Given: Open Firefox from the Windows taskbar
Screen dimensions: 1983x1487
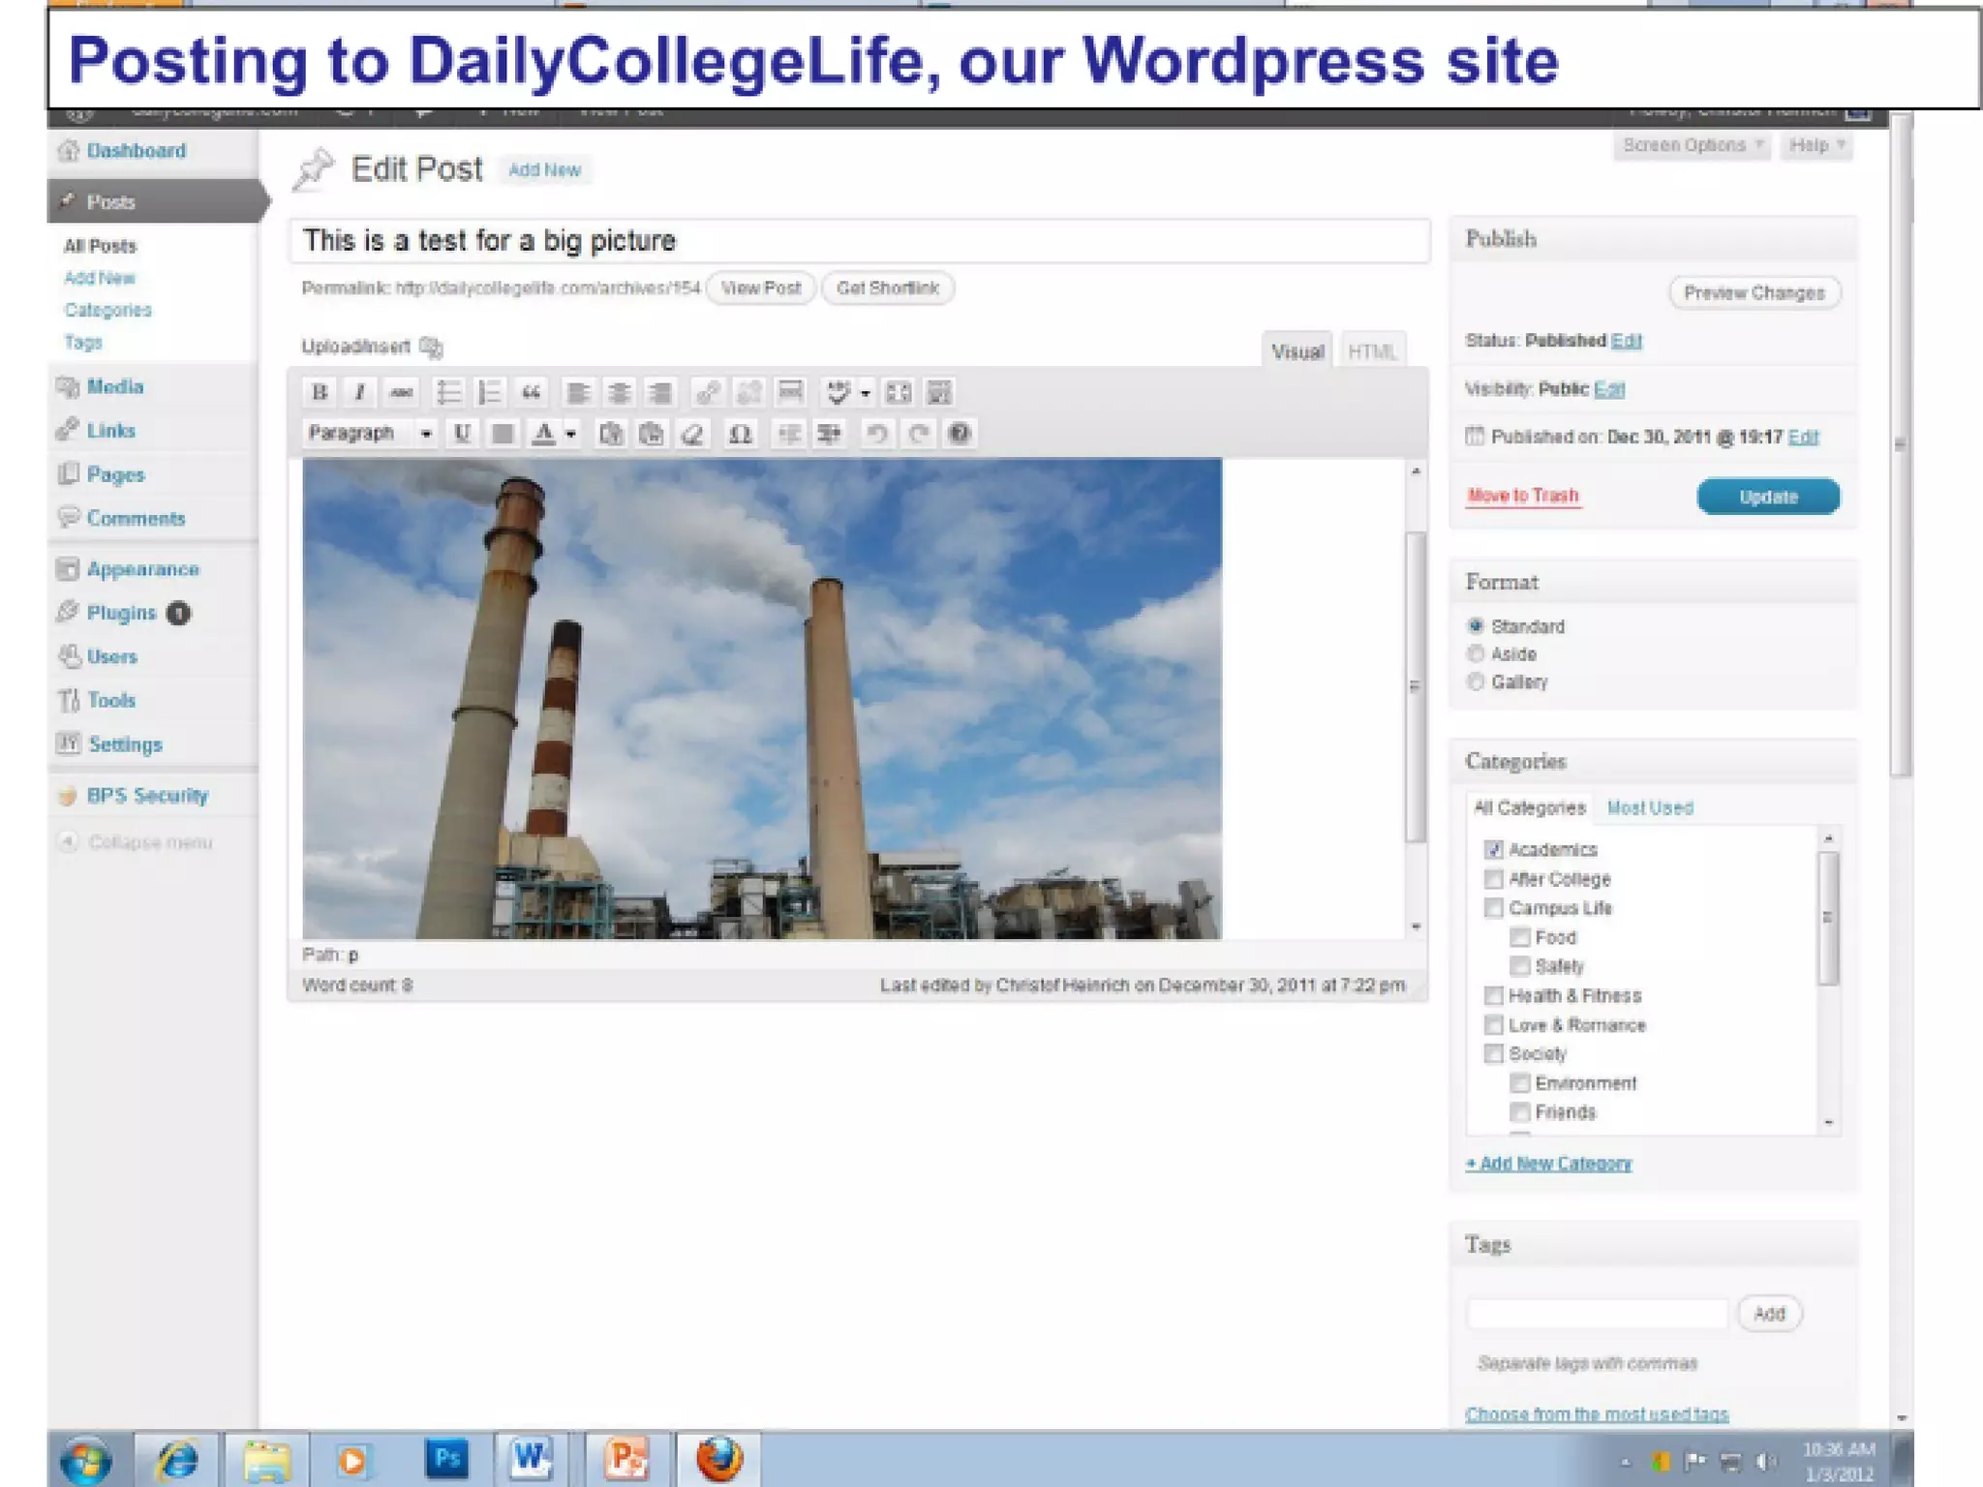Looking at the screenshot, I should [719, 1459].
